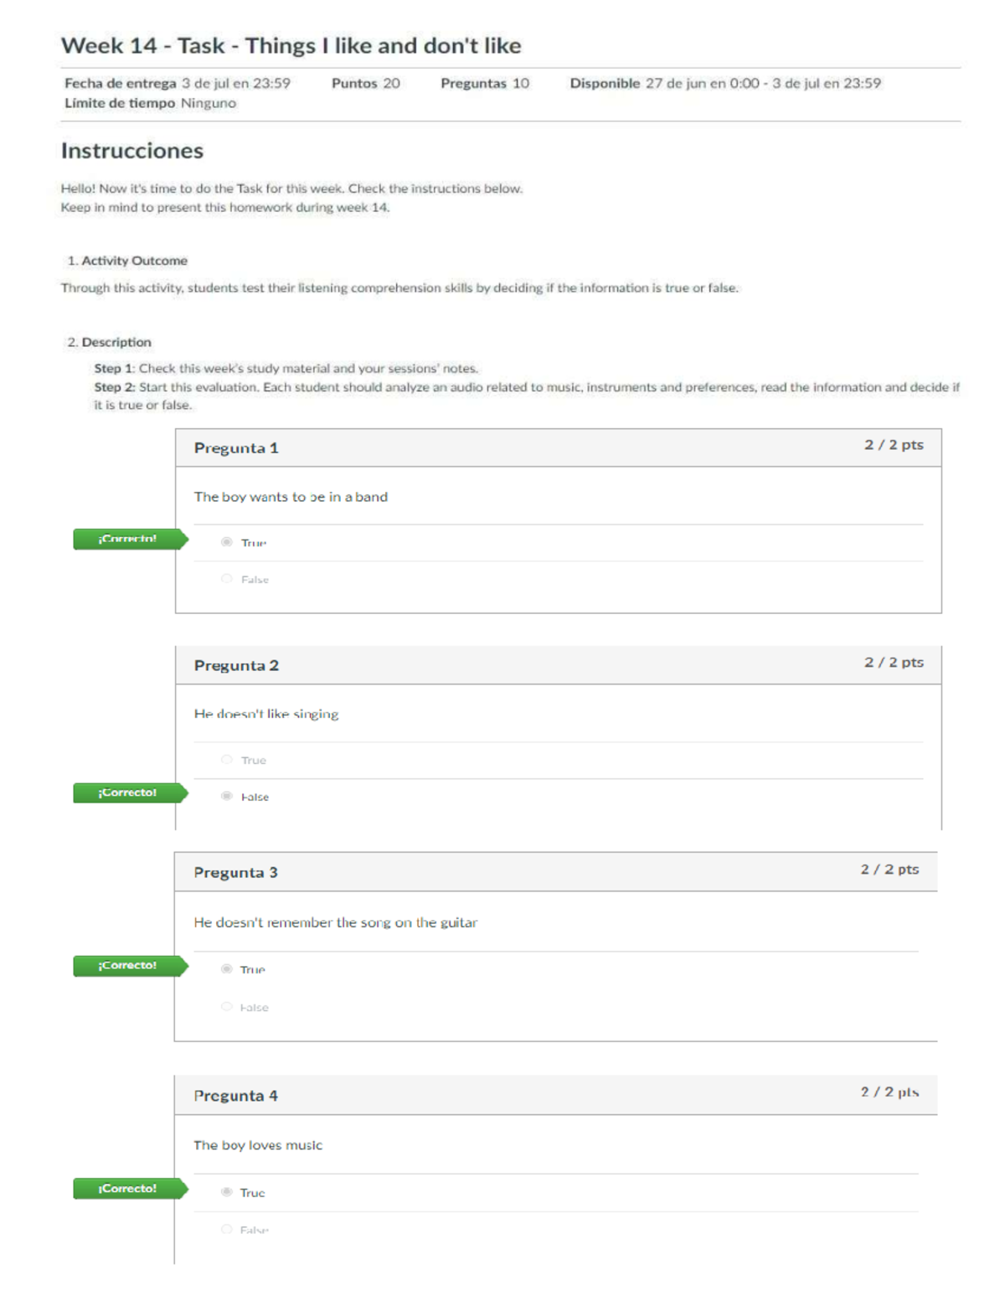Click the ¡Correcto! badge beside Pregunta 4
The image size is (1005, 1301).
tap(128, 1189)
